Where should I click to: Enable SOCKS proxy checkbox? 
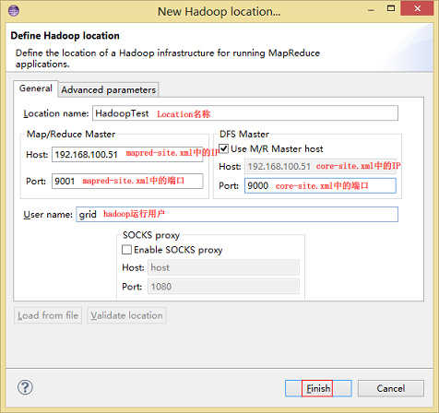[126, 250]
